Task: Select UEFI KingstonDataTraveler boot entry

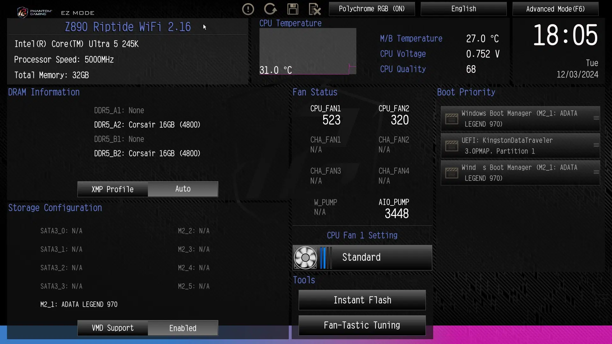Action: [x=520, y=146]
